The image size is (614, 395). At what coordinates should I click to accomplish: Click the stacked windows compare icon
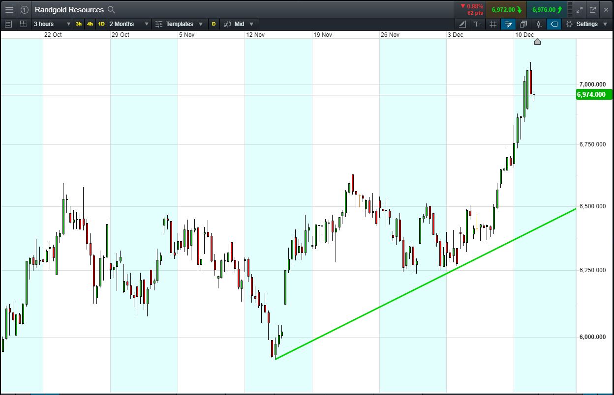(x=523, y=24)
